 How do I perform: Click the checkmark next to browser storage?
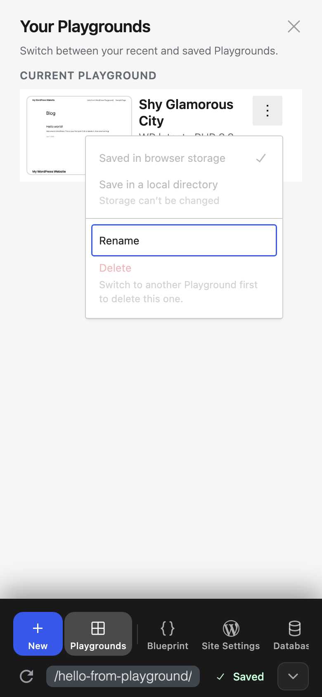pos(261,158)
